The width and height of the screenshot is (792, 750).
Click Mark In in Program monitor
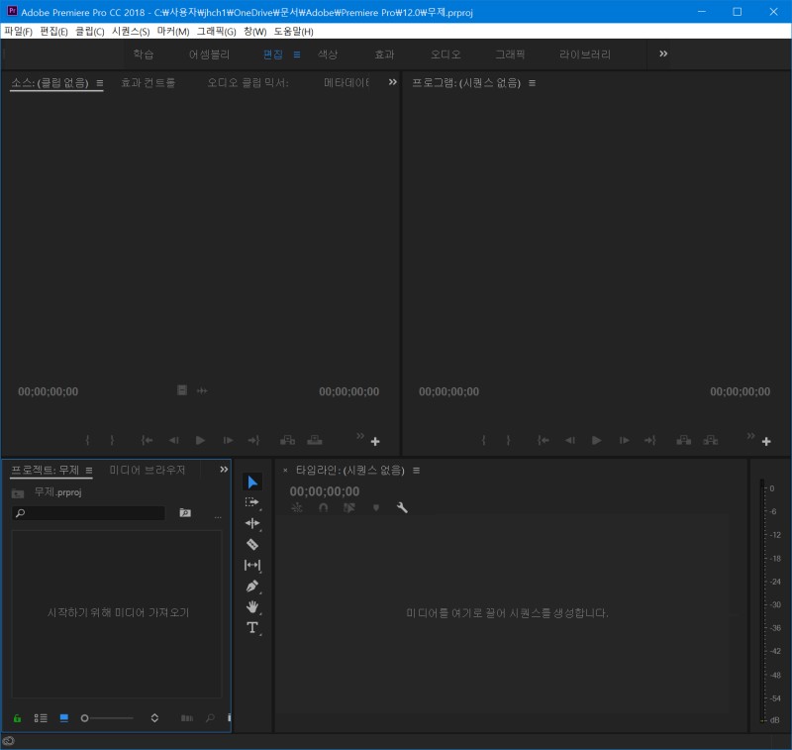point(483,440)
